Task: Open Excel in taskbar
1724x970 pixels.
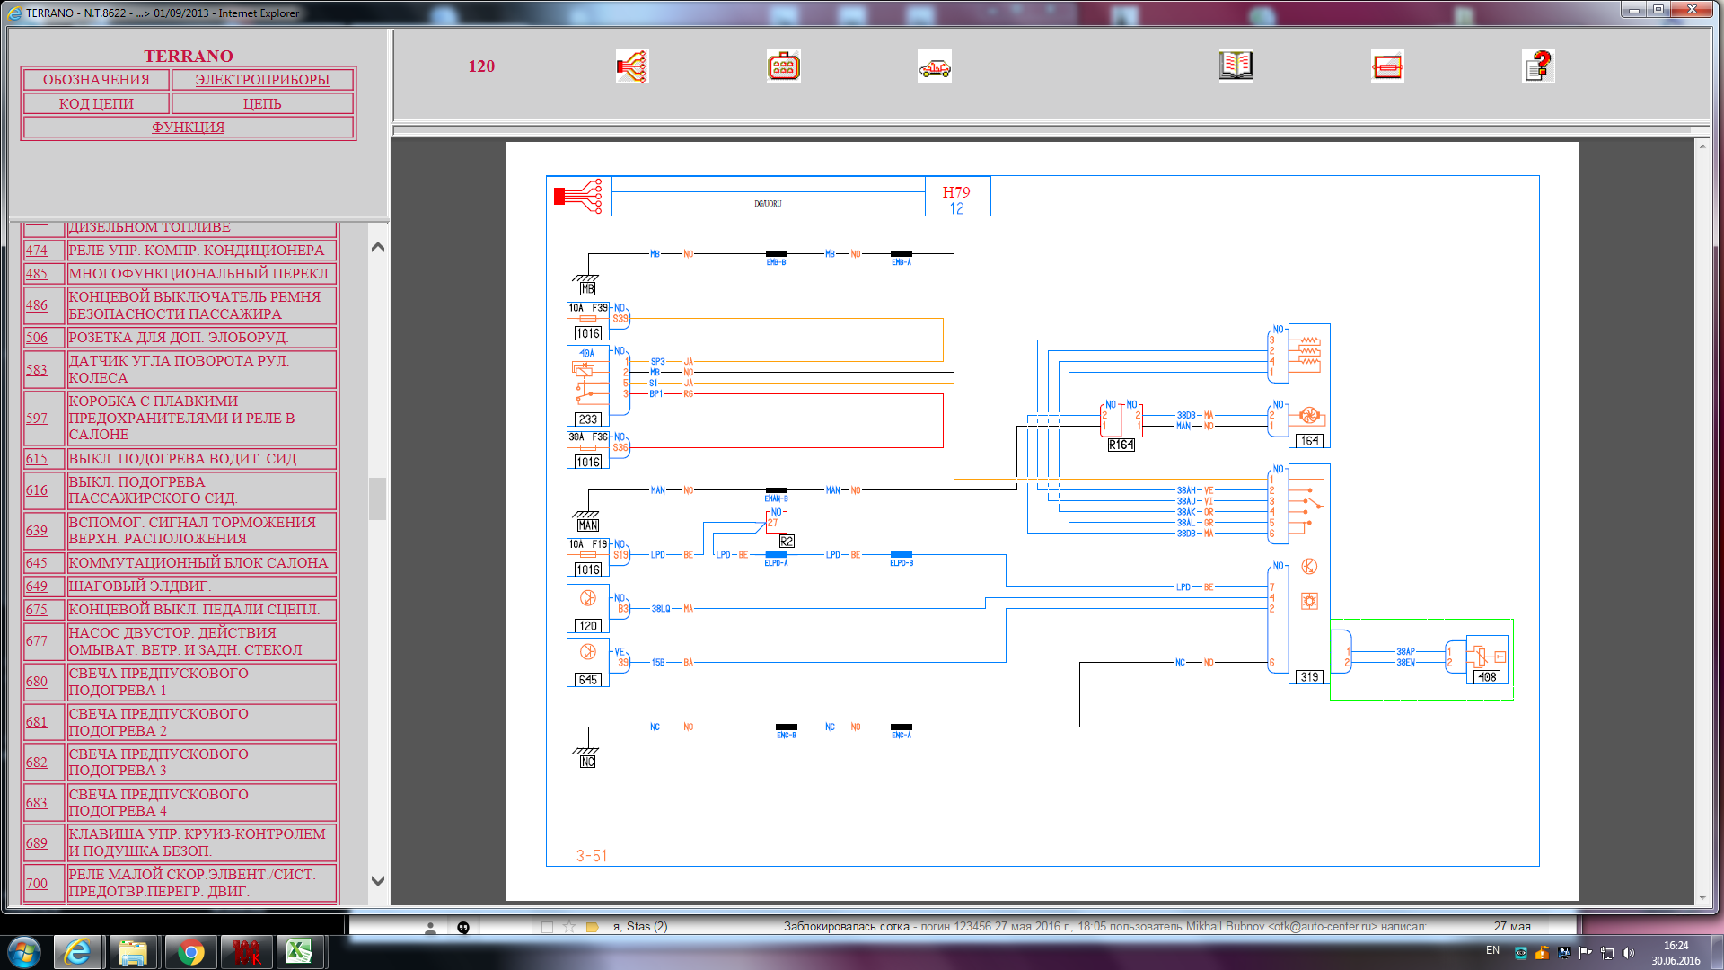Action: pos(300,952)
